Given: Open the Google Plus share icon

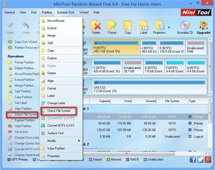Looking at the screenshot, I should tap(208, 160).
